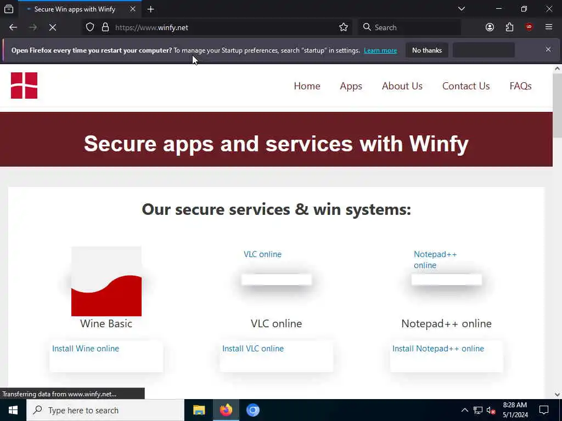Show hidden system tray icons
The width and height of the screenshot is (562, 421).
[464, 410]
